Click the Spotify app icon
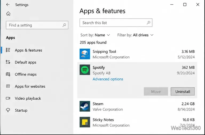This screenshot has width=205, height=135. click(85, 70)
